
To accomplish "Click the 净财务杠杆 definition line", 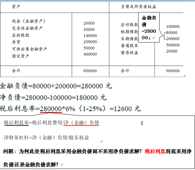I will click(46, 138).
